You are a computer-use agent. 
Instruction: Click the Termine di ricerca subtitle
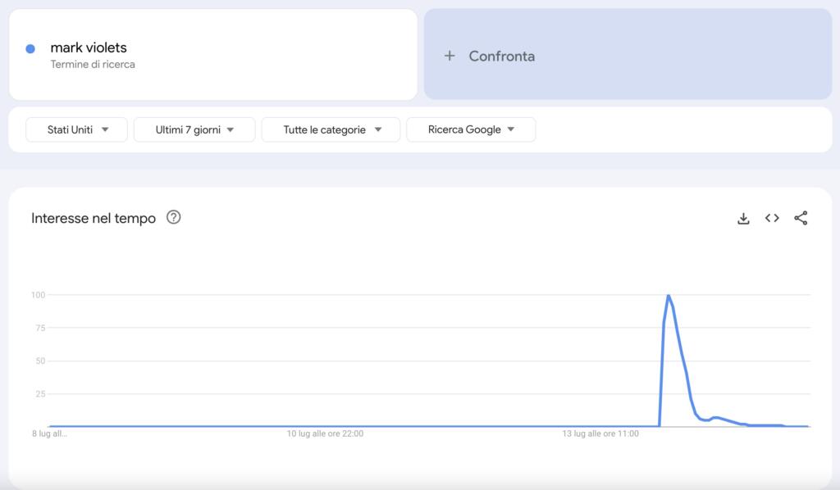point(93,65)
